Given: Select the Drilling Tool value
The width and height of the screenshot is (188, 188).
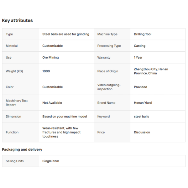Looking at the screenshot, I should point(143,34).
